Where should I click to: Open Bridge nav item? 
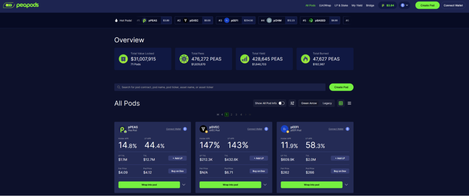point(370,5)
